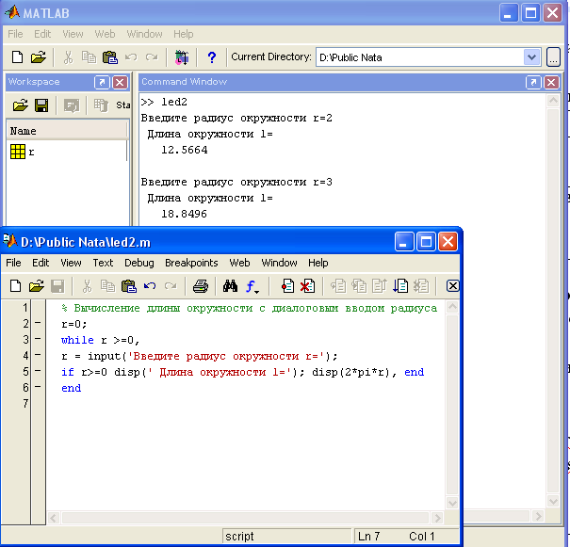
Task: Click Set/clear breakpoint icon in editor
Action: [287, 286]
